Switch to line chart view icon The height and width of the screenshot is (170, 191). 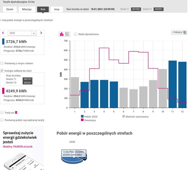coord(67,34)
